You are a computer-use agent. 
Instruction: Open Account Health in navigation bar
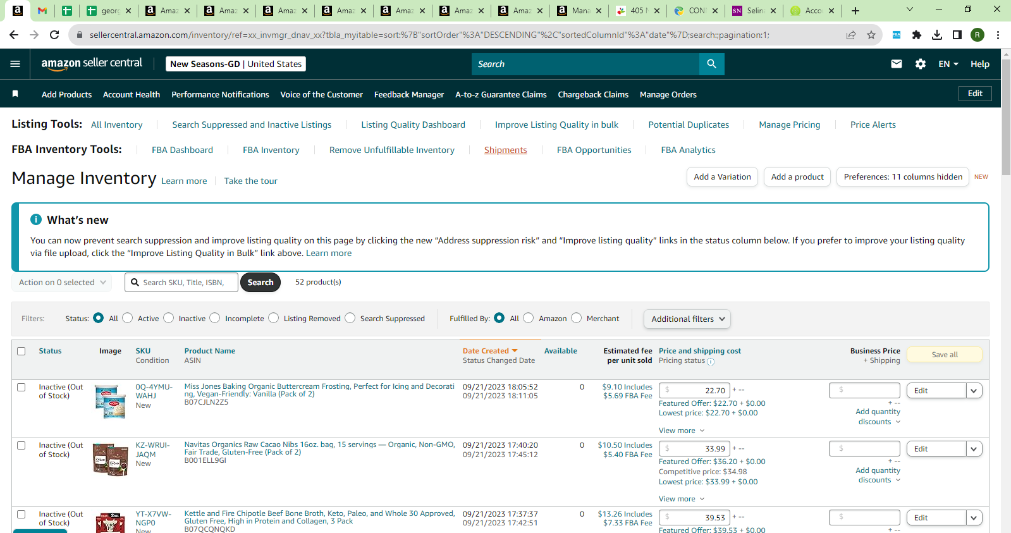[x=132, y=94]
